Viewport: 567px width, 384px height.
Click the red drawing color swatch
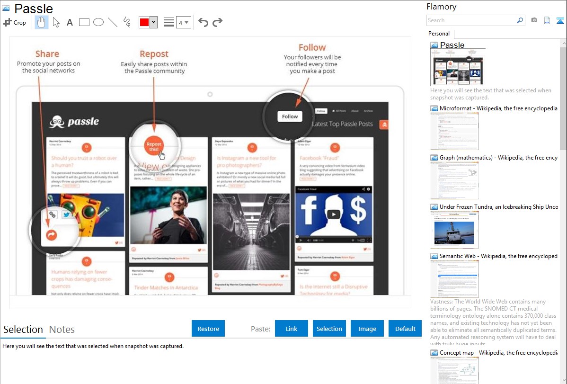pyautogui.click(x=144, y=22)
